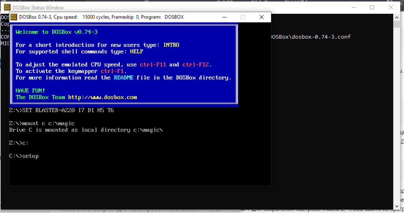
Task: Click the yellow HELP command word
Action: coord(137,51)
